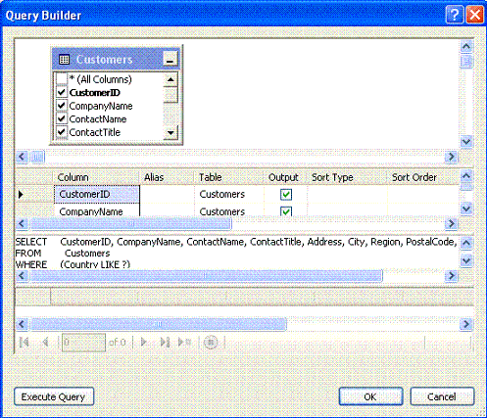Click the Sort Type column header

[332, 177]
